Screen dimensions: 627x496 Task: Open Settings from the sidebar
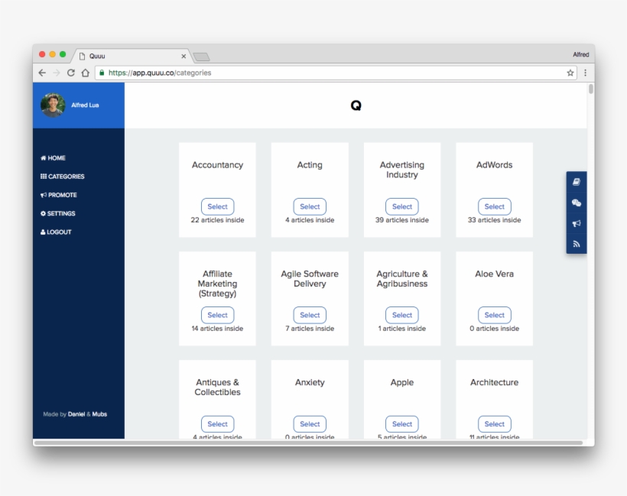[58, 213]
